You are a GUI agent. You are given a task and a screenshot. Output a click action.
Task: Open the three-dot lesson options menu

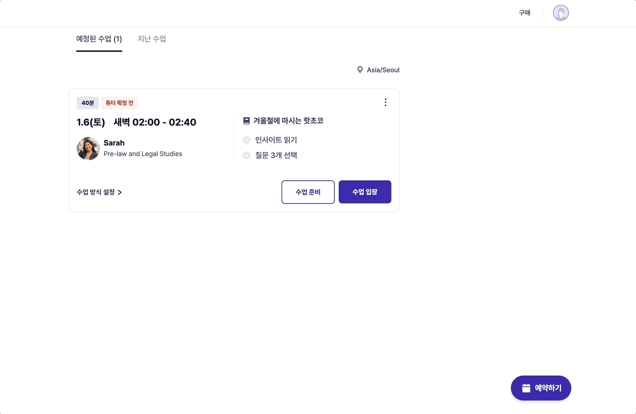pos(385,102)
